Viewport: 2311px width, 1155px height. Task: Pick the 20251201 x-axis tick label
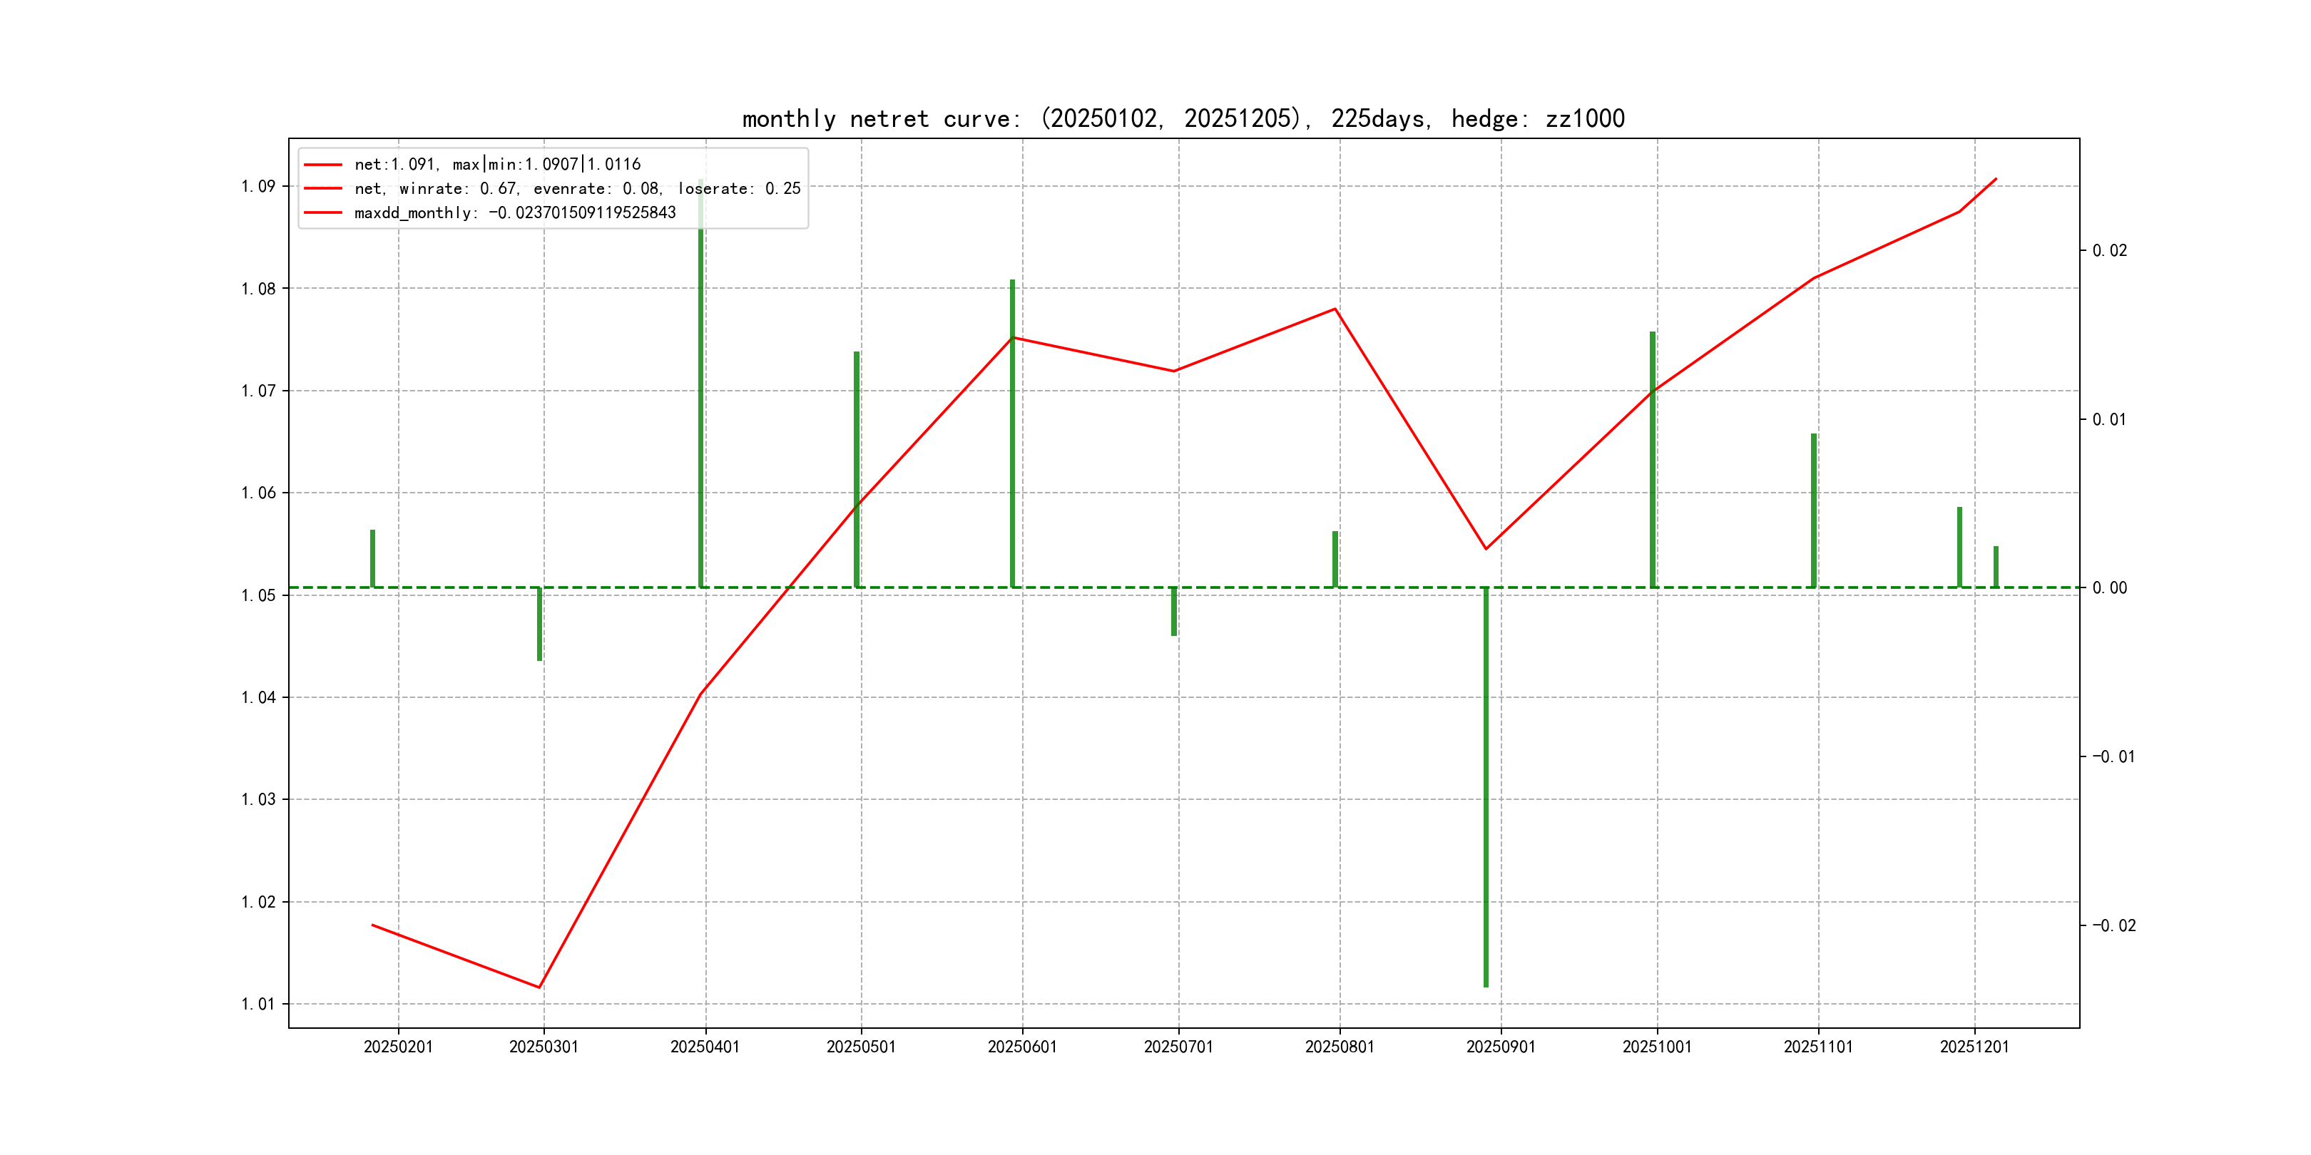[1974, 1047]
